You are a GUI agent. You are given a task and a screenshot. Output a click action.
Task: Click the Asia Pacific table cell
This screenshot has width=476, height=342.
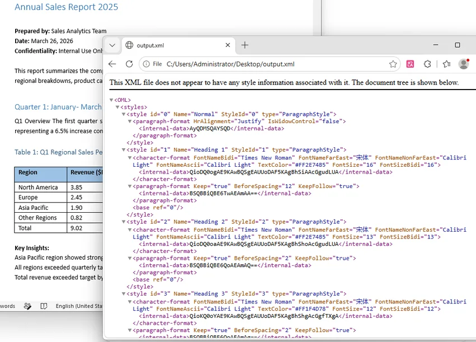click(40, 208)
